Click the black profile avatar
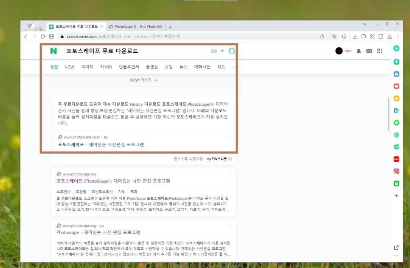The image size is (410, 268). pos(339,51)
